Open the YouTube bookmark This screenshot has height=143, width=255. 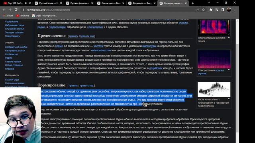click(22, 15)
